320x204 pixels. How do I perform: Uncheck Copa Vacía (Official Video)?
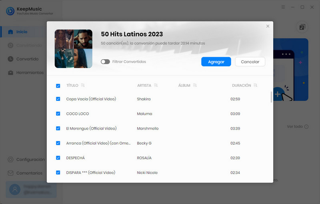[58, 99]
